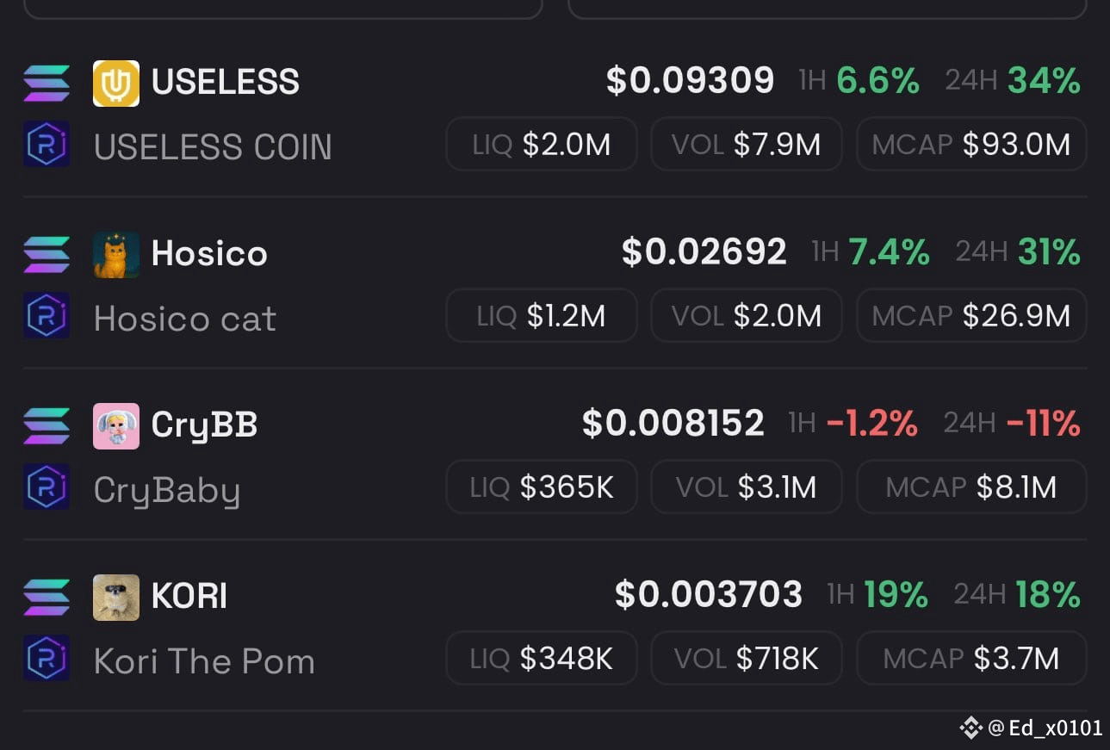Open the Kori The Pom token name
Viewport: 1110px width, 750px height.
pos(204,661)
